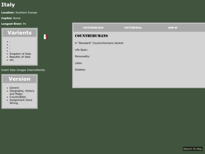205x154 pixels.
Task: Click the Personality label
Action: pyautogui.click(x=82, y=56)
